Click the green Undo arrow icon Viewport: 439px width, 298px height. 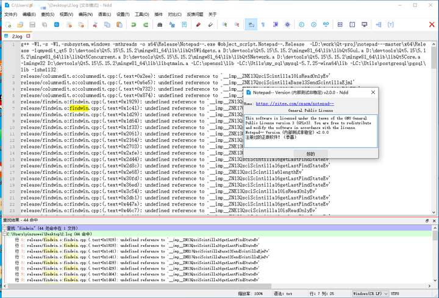pyautogui.click(x=134, y=25)
